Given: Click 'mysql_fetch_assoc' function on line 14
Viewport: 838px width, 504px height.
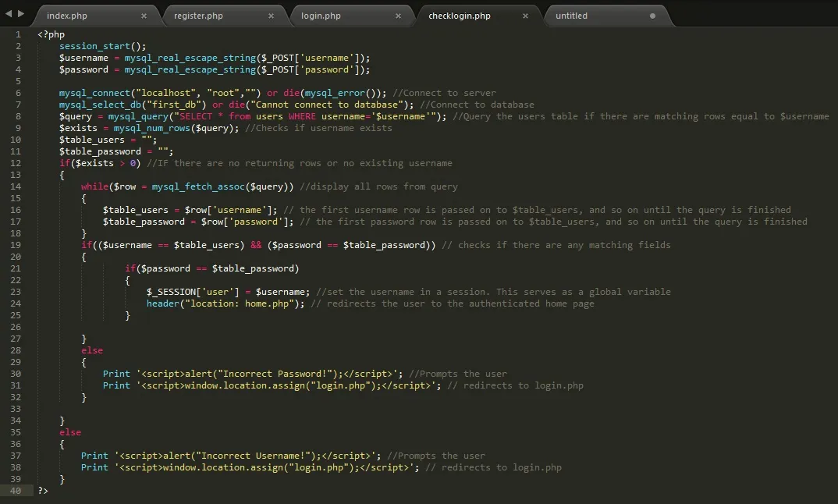Looking at the screenshot, I should (x=198, y=186).
